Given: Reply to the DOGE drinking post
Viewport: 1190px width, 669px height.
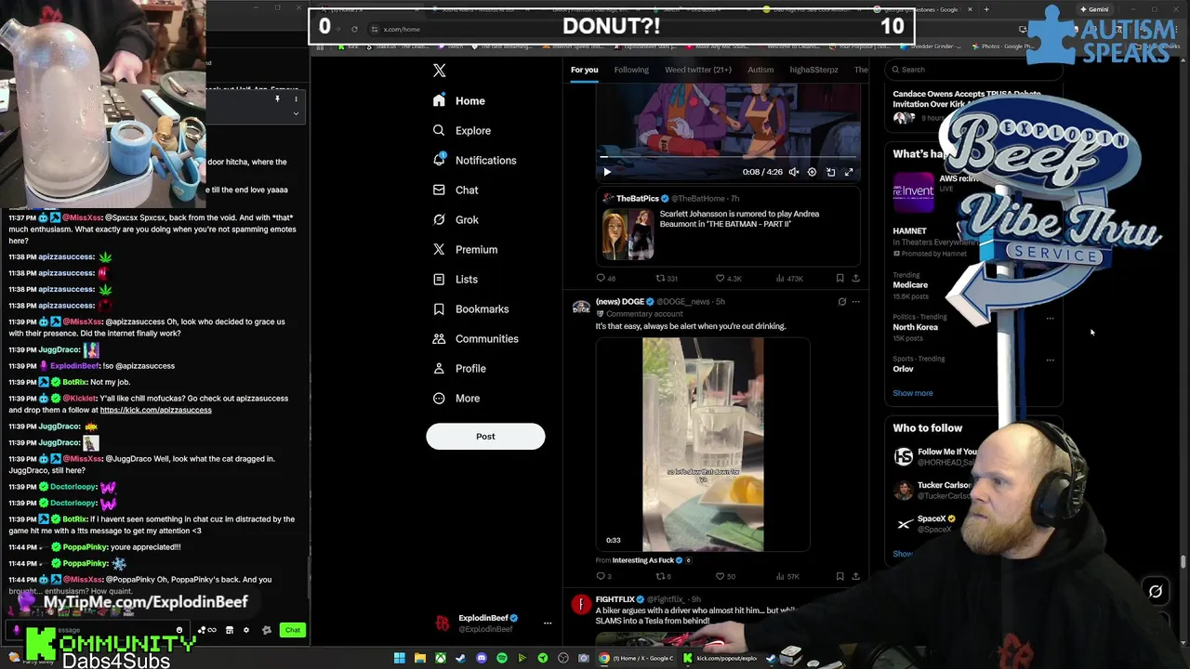Looking at the screenshot, I should 603,576.
